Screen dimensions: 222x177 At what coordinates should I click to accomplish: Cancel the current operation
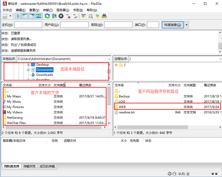[61, 16]
